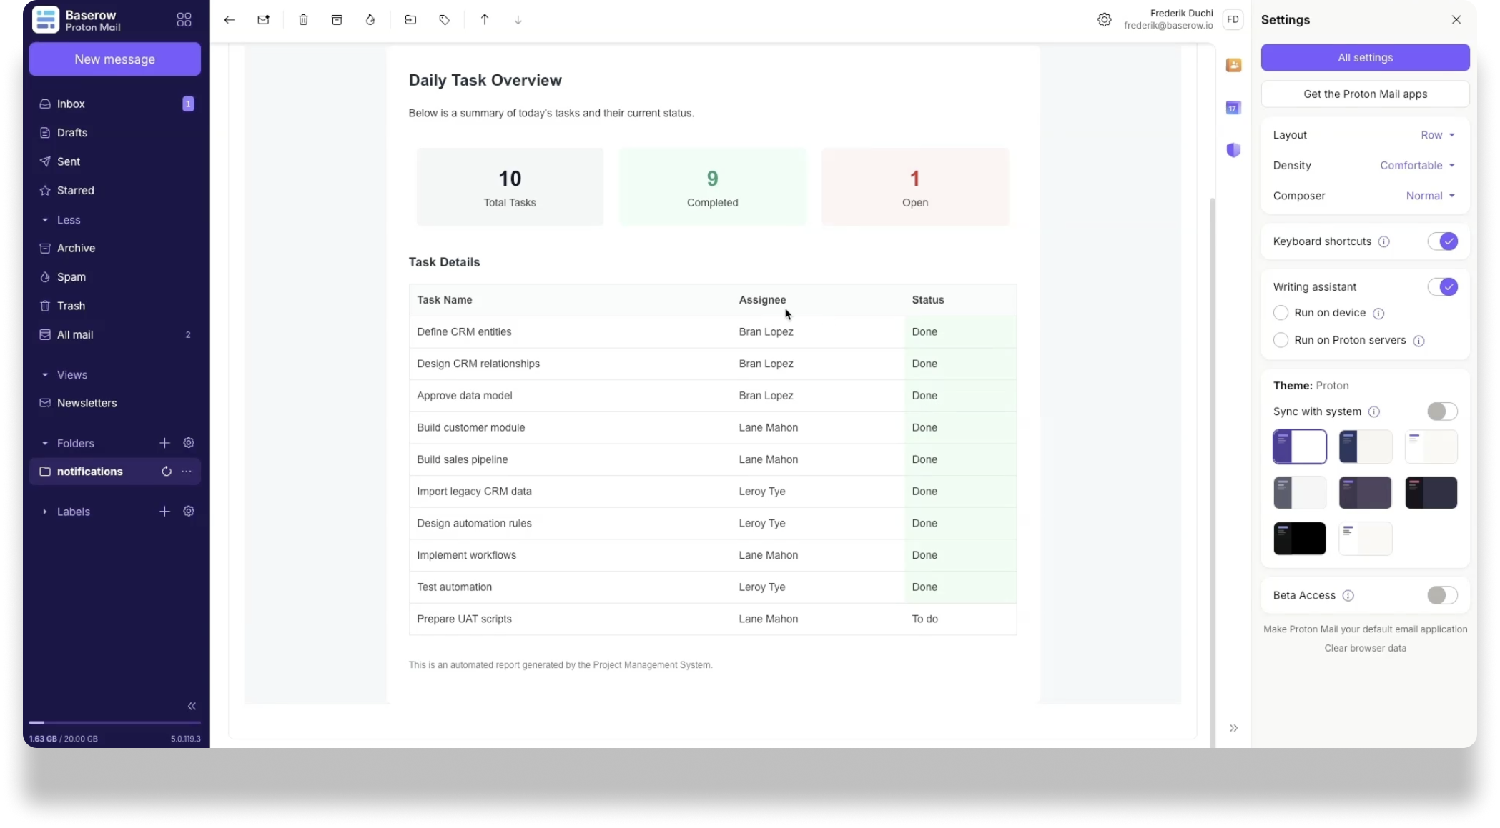This screenshot has width=1500, height=828.
Task: Open the Proton shield side icon
Action: [x=1233, y=150]
